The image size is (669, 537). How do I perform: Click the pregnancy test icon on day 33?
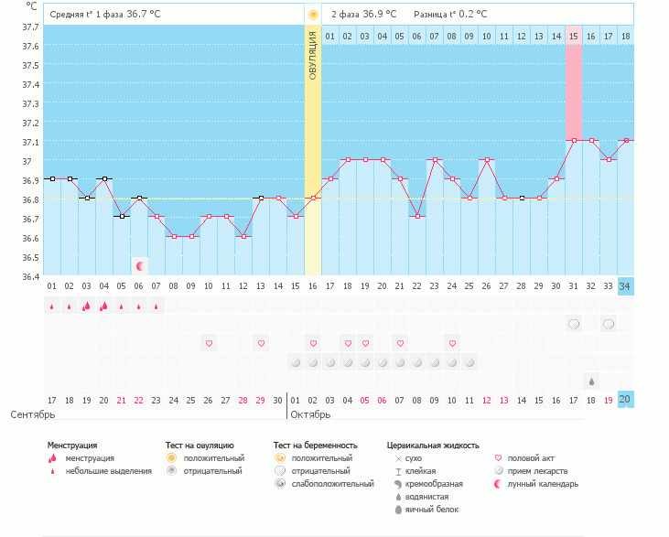pyautogui.click(x=609, y=324)
